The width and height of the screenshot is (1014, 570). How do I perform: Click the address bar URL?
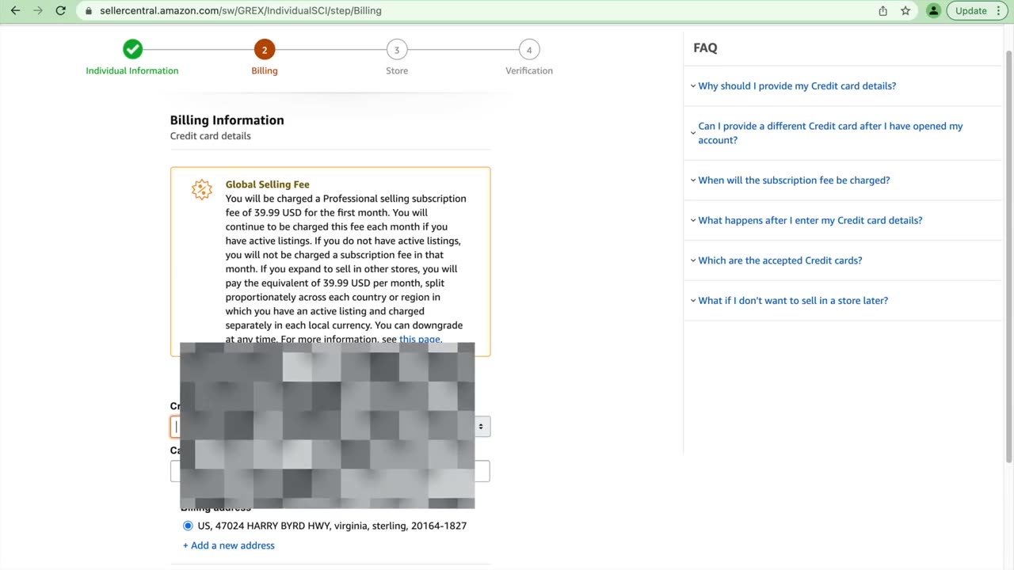pyautogui.click(x=241, y=11)
